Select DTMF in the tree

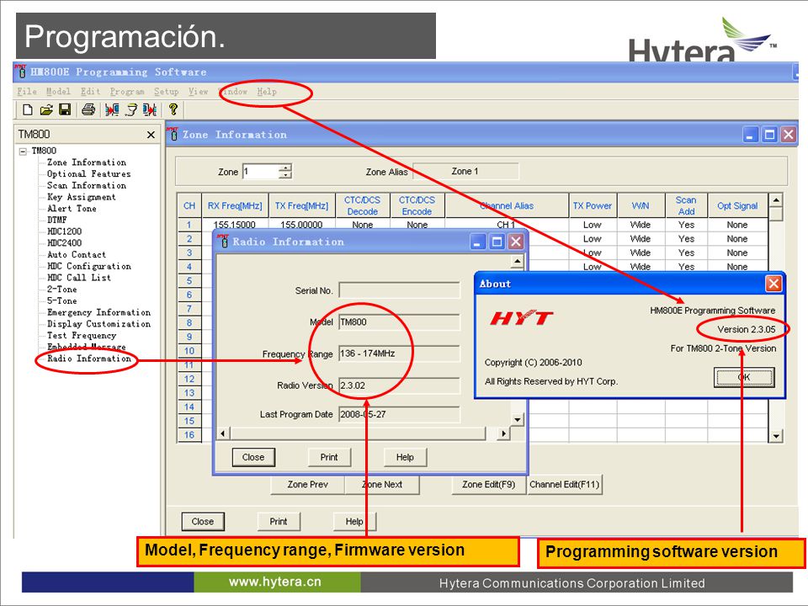click(56, 220)
